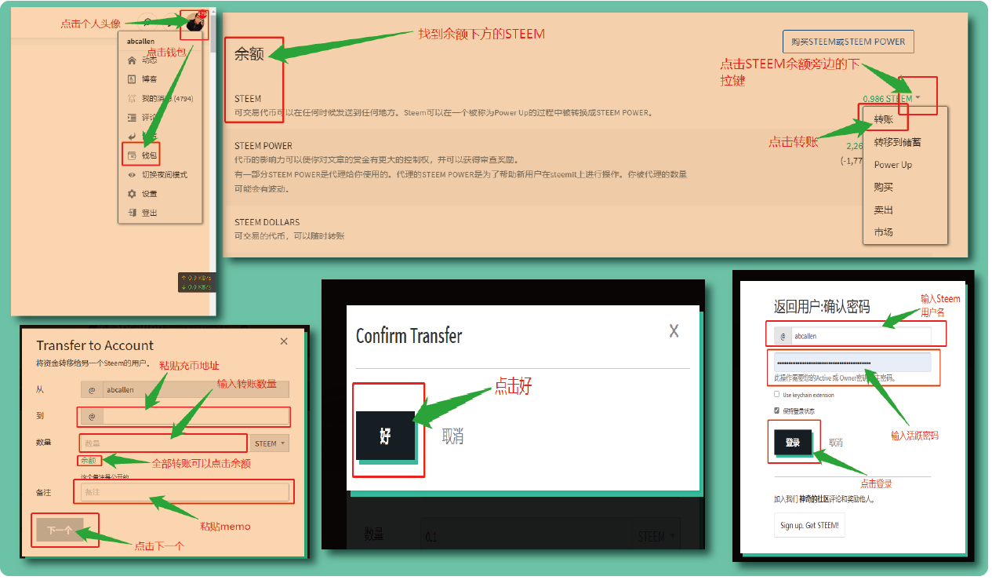Viewport: 992px width, 580px height.
Task: Click the 从 sender field showing abcallen
Action: 184,389
